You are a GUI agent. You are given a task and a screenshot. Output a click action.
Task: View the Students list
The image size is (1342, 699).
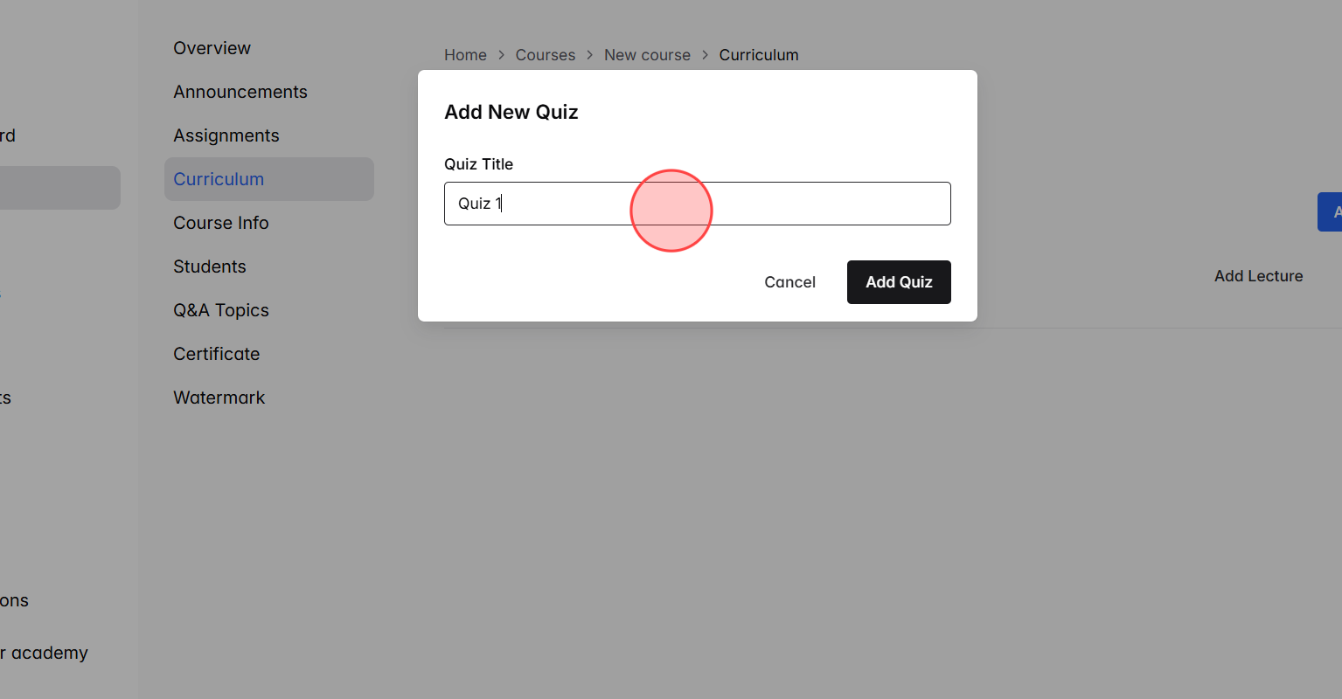tap(210, 266)
